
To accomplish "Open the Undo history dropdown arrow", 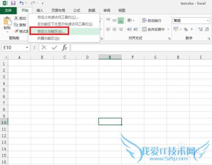I will (x=26, y=3).
